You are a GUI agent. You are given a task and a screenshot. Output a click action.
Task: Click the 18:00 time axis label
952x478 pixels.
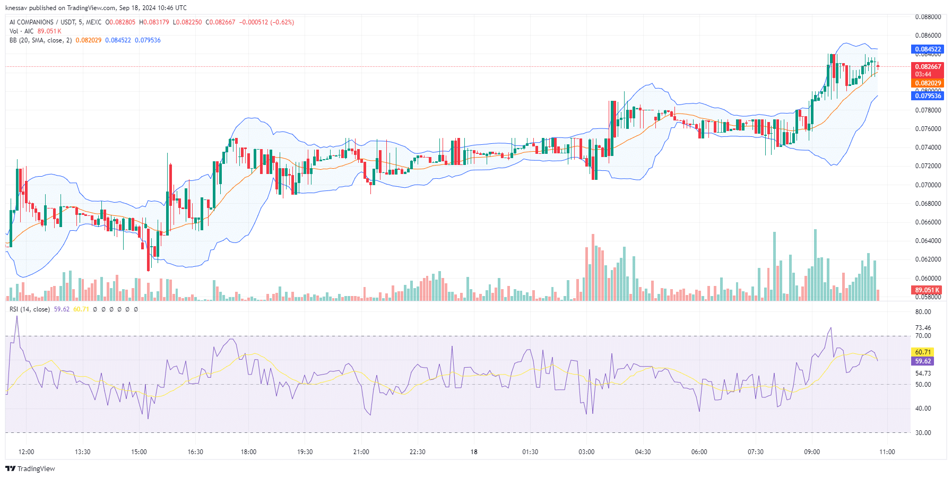point(248,452)
